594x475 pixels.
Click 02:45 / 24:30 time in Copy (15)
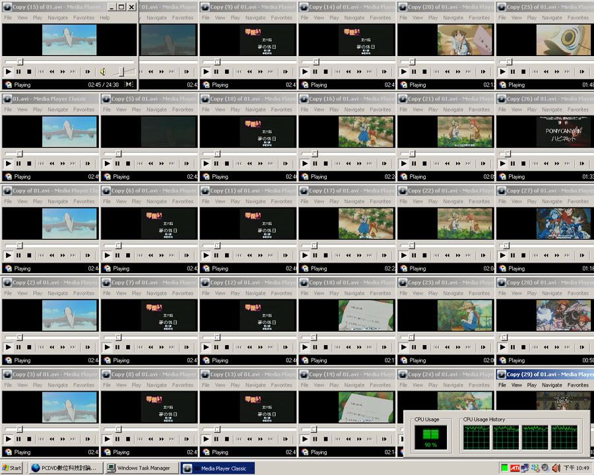104,85
